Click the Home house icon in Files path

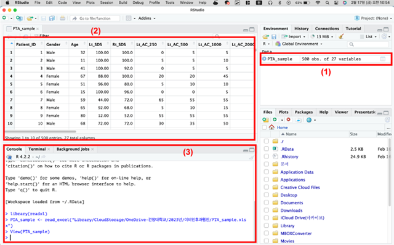click(x=271, y=127)
